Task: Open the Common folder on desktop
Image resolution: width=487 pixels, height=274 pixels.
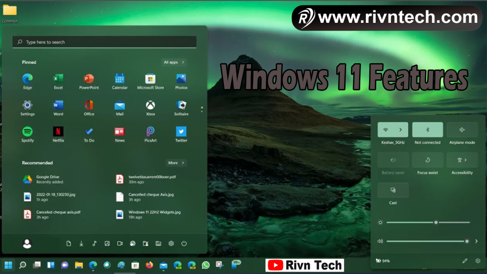Action: click(10, 14)
